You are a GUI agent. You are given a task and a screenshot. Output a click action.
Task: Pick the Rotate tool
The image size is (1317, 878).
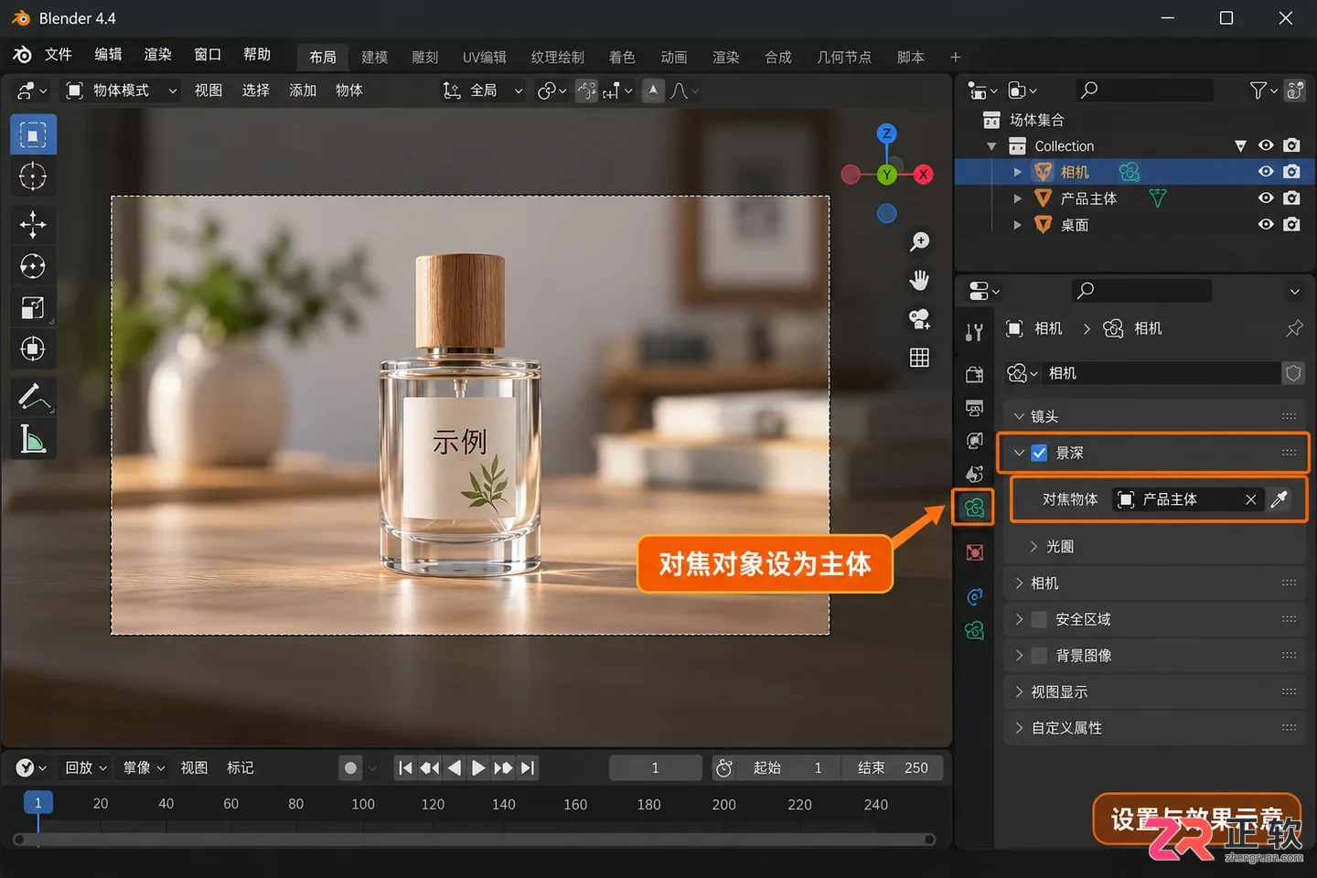[33, 266]
